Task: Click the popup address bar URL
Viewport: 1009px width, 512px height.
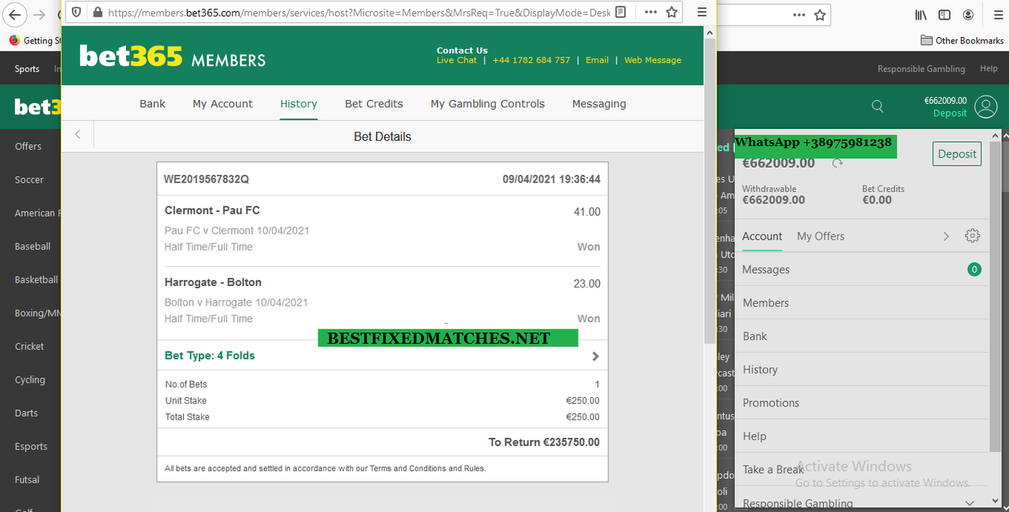Action: [359, 13]
